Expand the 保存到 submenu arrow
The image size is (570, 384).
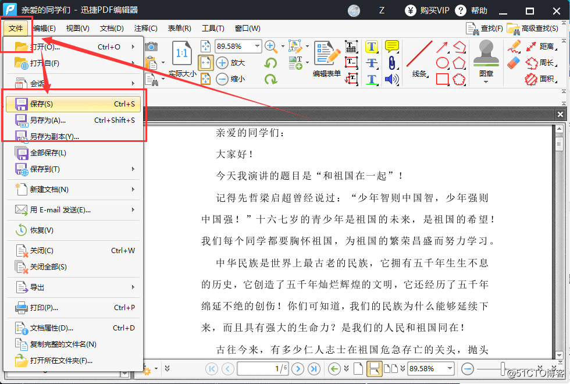(x=133, y=169)
